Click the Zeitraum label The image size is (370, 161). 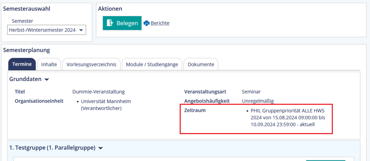point(195,111)
